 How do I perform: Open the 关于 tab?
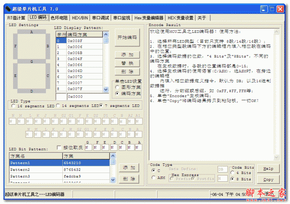(202, 18)
